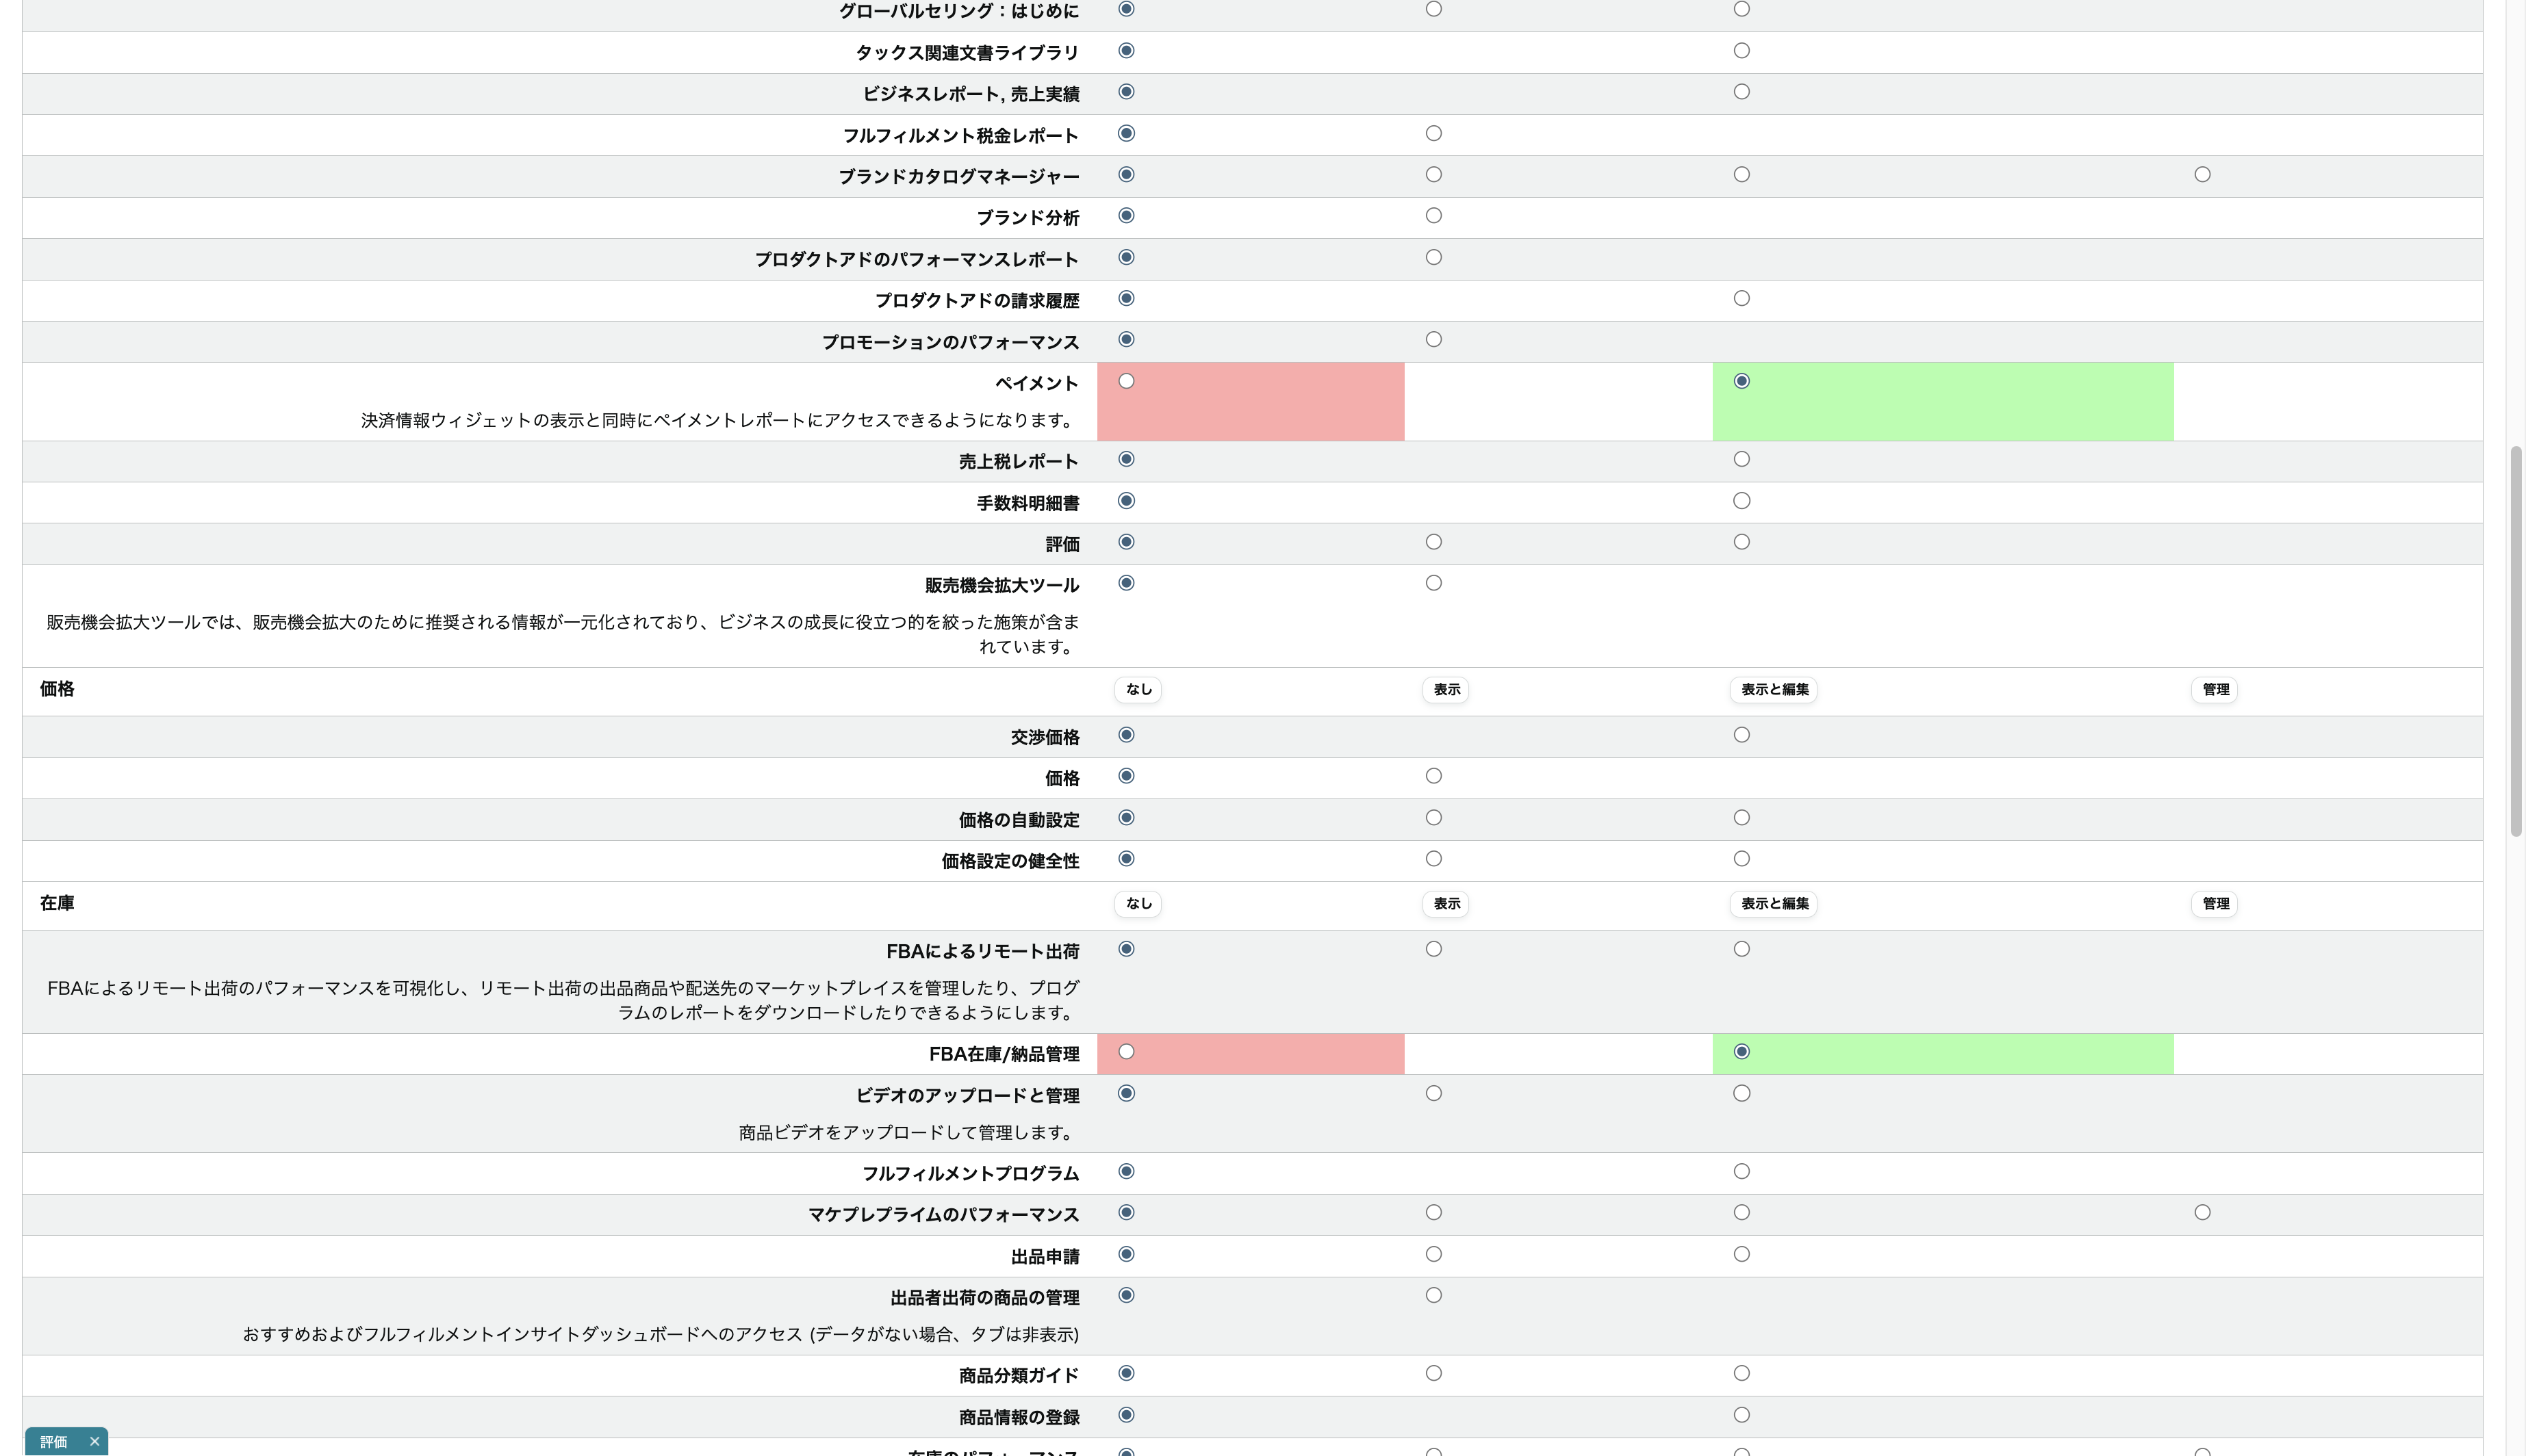Select 表示 radio in the 評価 row

point(1433,542)
